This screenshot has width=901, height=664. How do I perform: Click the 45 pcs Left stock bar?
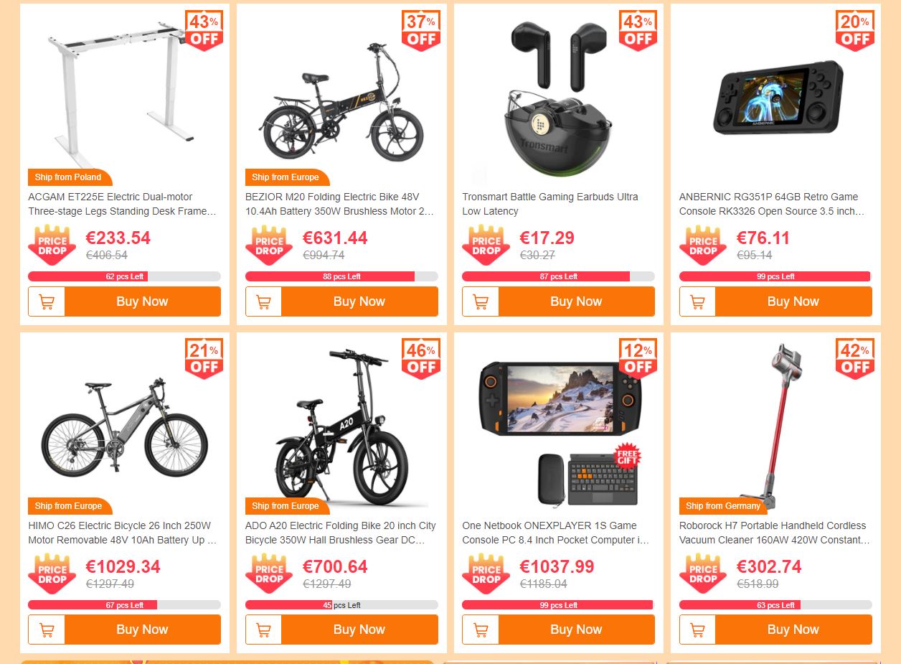(x=341, y=605)
